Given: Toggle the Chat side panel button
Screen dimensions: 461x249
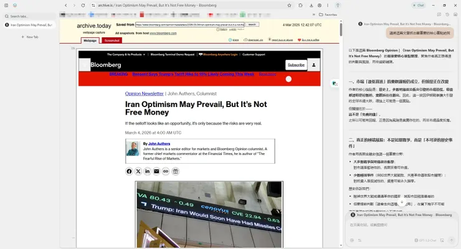Looking at the screenshot, I should pyautogui.click(x=419, y=5).
